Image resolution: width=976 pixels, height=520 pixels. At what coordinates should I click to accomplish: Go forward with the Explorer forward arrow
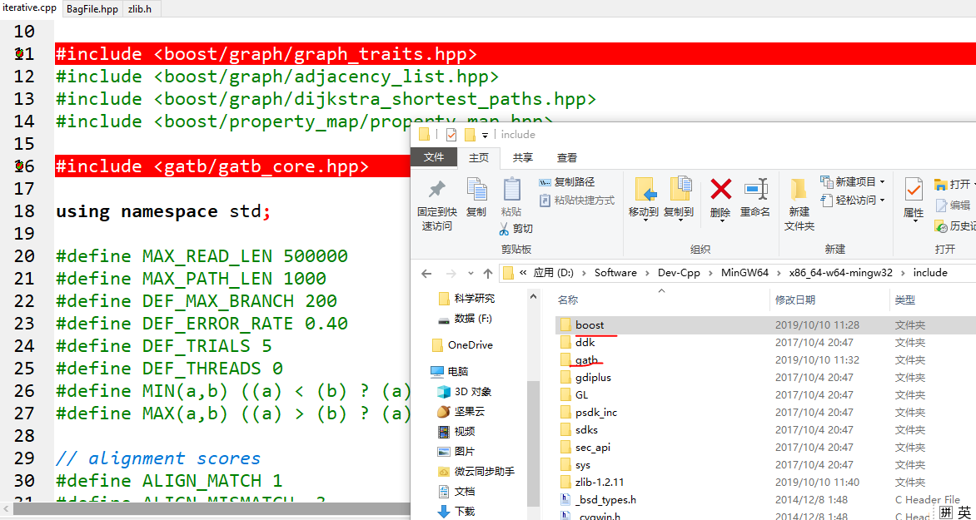click(451, 273)
